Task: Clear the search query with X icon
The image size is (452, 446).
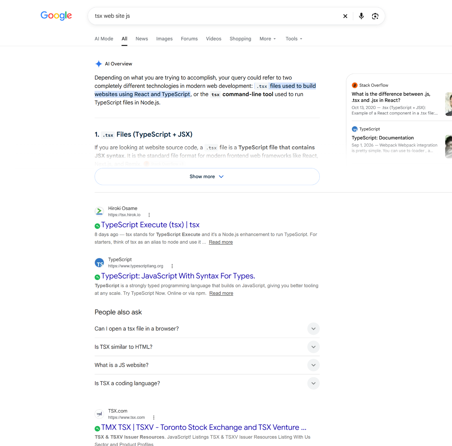Action: [345, 16]
